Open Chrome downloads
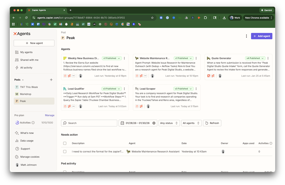This screenshot has width=285, height=185. [x=224, y=18]
